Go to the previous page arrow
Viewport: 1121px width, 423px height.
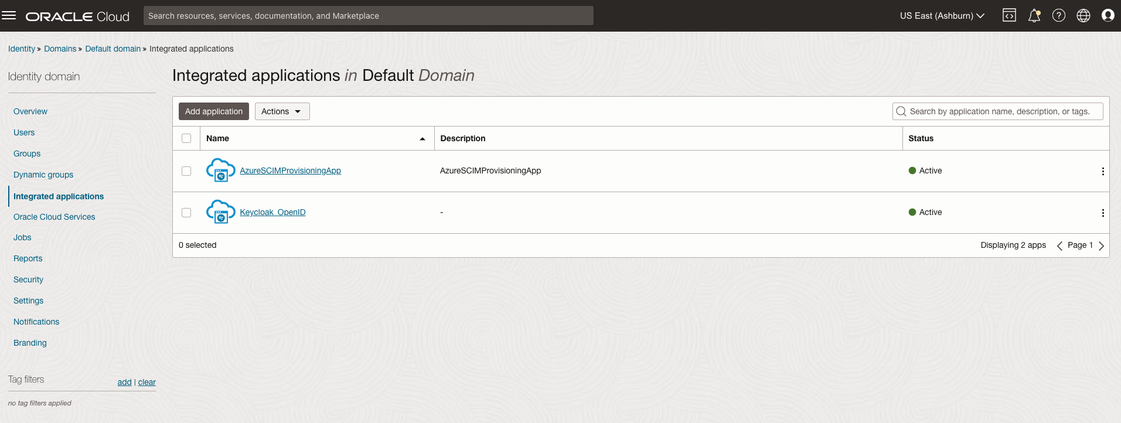click(x=1059, y=245)
